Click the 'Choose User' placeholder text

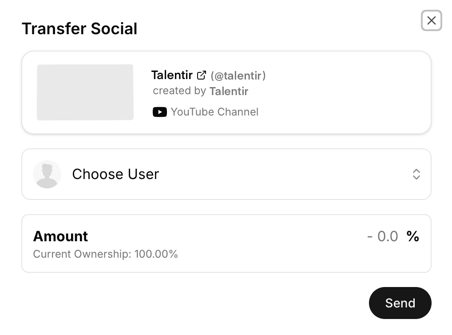[x=115, y=174]
